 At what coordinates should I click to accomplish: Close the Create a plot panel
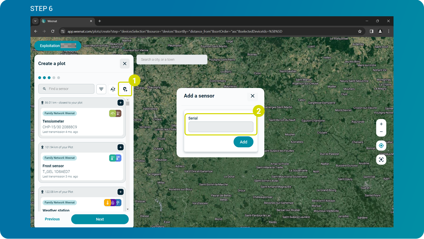(125, 63)
